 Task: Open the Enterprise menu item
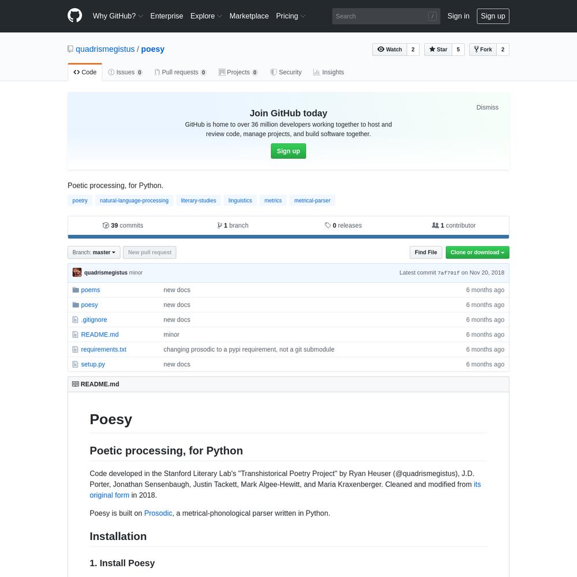[167, 16]
